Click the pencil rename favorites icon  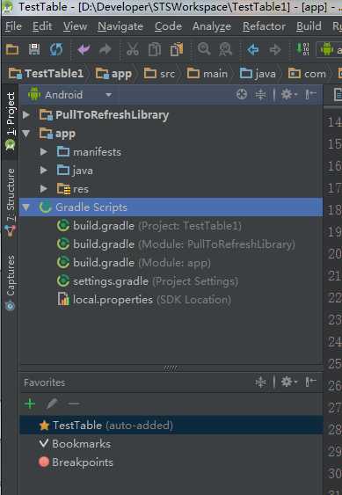pyautogui.click(x=52, y=404)
